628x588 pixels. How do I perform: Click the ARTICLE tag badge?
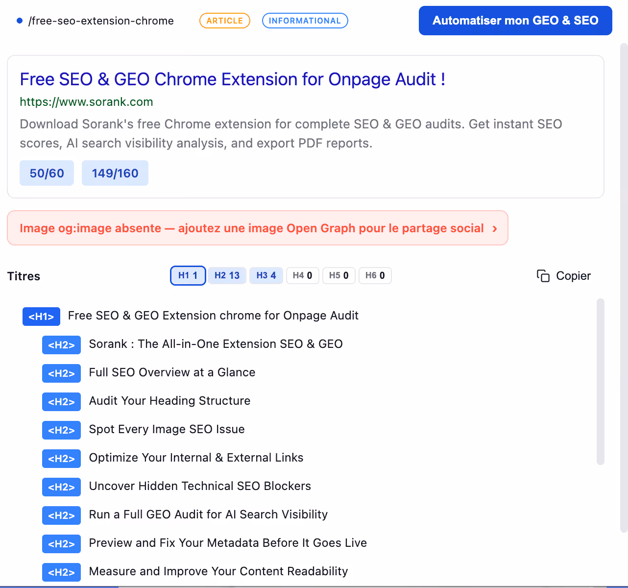(x=225, y=21)
